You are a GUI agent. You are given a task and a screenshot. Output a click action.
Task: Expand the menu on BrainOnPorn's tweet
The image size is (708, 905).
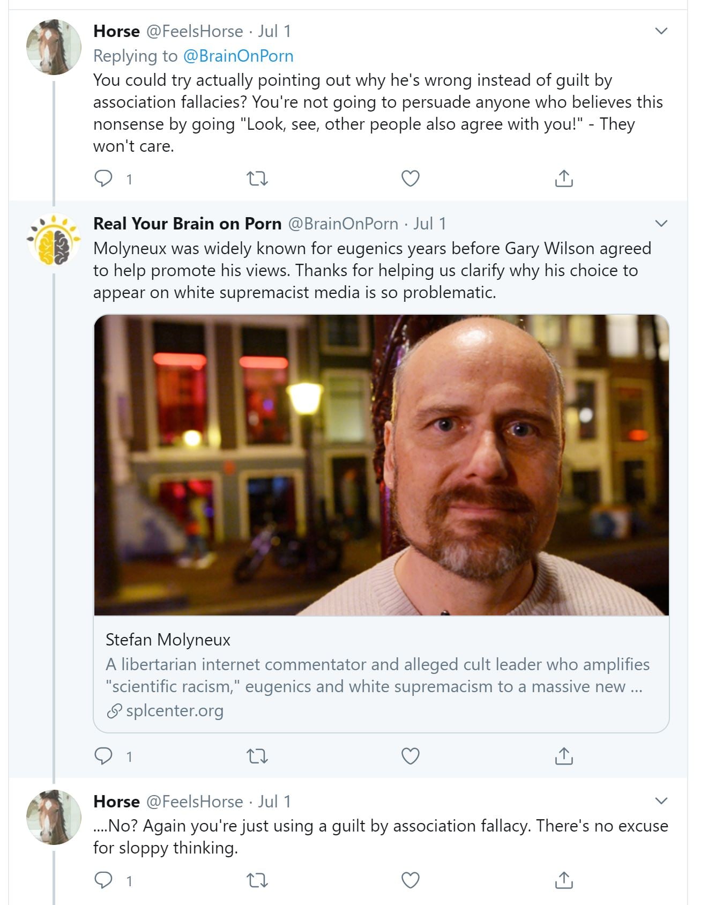pyautogui.click(x=661, y=223)
